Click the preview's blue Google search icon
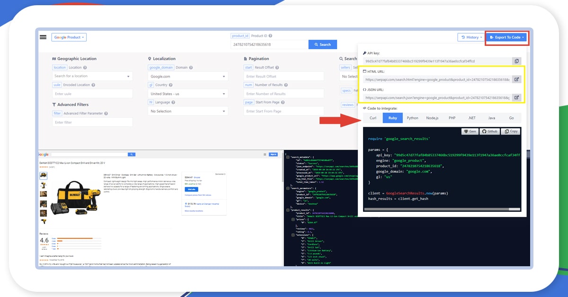568x297 pixels. point(132,155)
